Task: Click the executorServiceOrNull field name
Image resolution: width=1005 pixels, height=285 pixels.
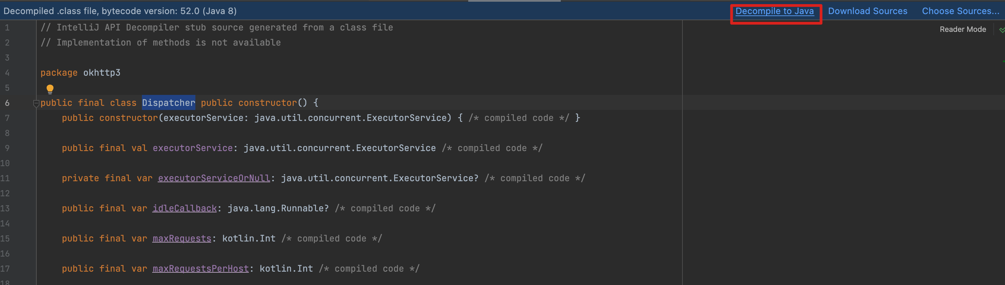Action: (214, 178)
